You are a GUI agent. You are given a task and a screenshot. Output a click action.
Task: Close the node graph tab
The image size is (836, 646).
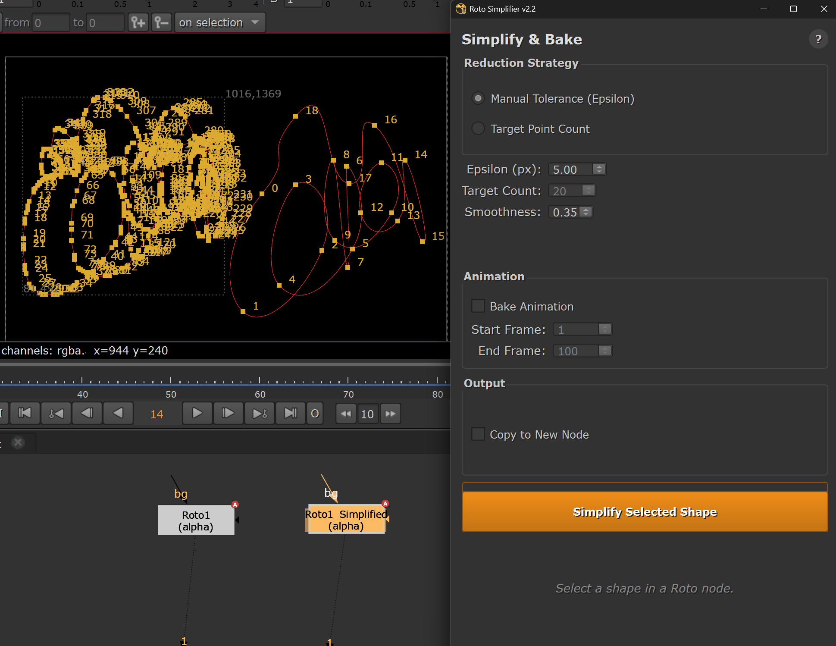pyautogui.click(x=18, y=442)
